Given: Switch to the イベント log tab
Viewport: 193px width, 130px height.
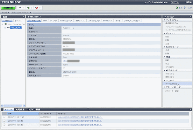Looking at the screenshot, I should pyautogui.click(x=9, y=109).
